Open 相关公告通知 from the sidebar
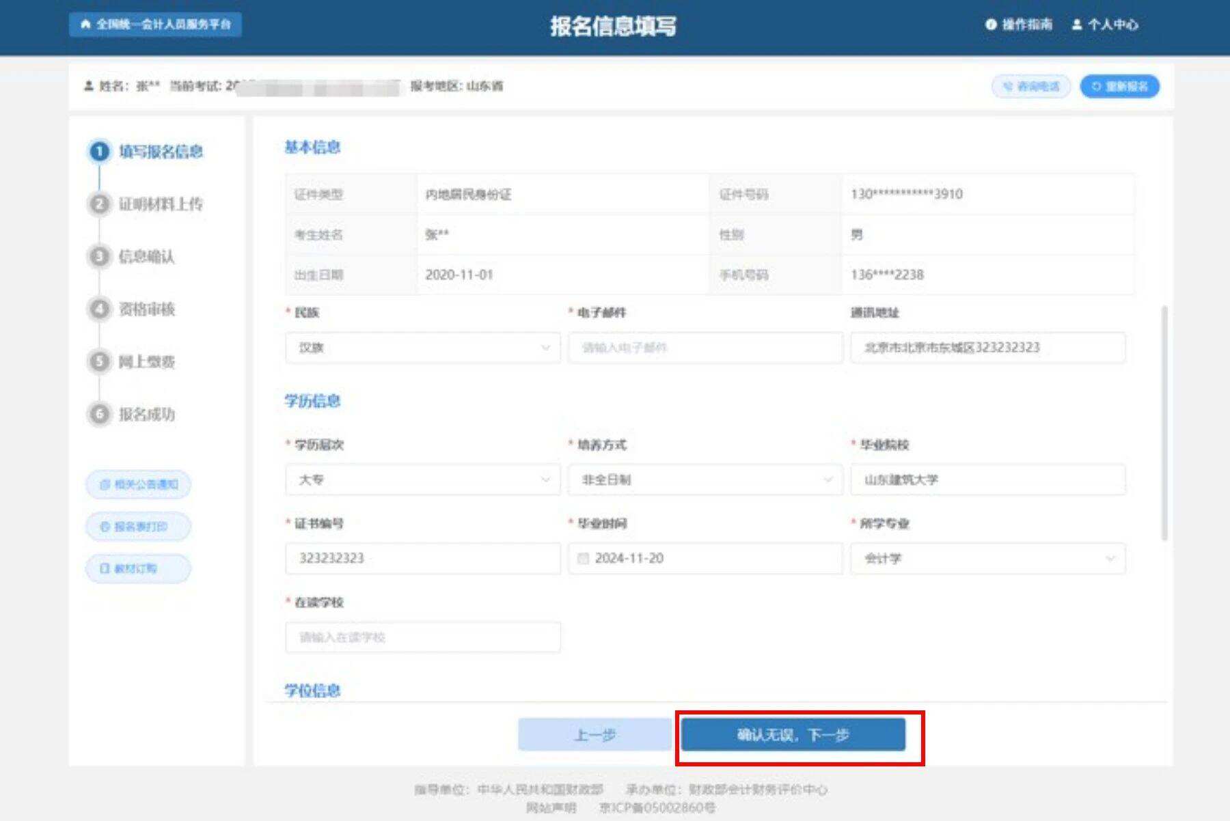The width and height of the screenshot is (1230, 821). (x=137, y=484)
